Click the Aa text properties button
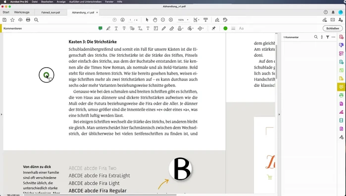This screenshot has height=196, width=346. click(241, 28)
